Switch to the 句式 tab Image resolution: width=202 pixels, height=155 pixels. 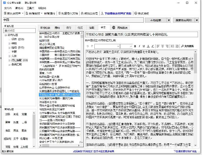pos(80,28)
